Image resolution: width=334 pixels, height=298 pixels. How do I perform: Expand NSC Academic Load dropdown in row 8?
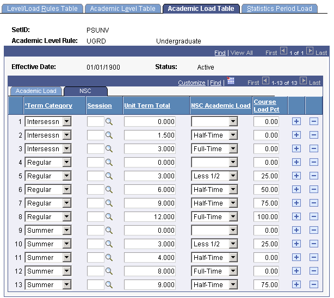tap(233, 216)
